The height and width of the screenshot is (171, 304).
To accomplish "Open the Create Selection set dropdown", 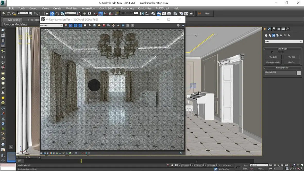I will pos(129,13).
